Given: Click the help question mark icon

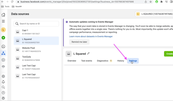Looking at the screenshot, I should click(3, 93).
